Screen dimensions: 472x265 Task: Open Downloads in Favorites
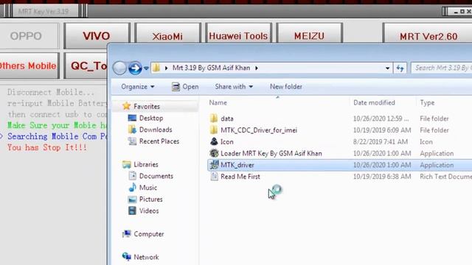tap(156, 130)
